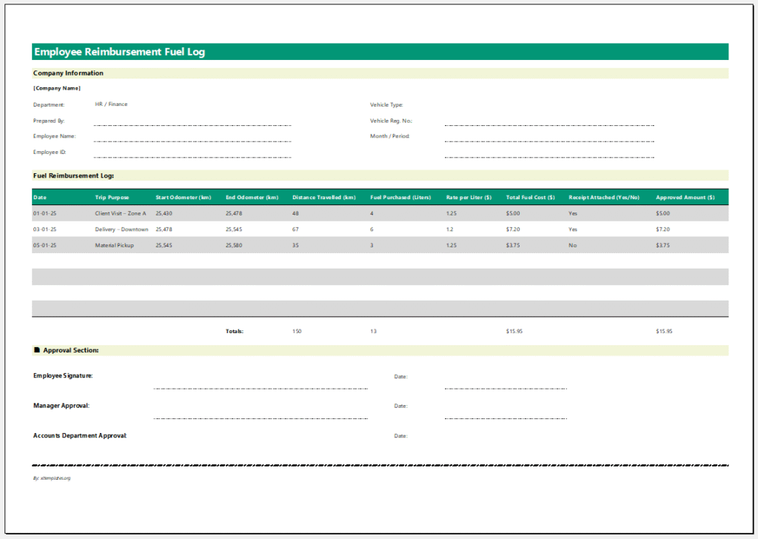Click the Prepared By input line
The width and height of the screenshot is (758, 539).
pos(191,124)
